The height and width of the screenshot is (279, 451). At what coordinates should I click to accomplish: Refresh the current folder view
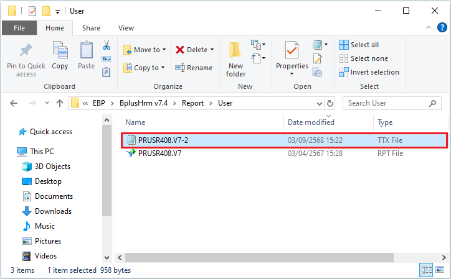[330, 103]
